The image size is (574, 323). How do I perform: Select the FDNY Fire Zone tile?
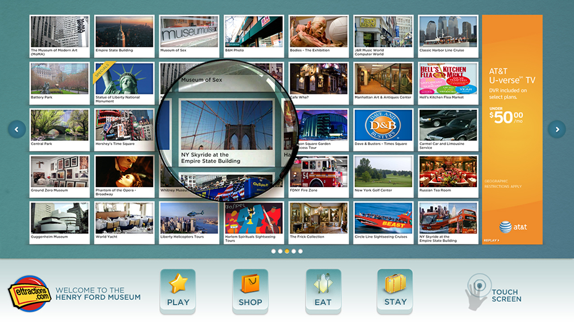pyautogui.click(x=318, y=176)
